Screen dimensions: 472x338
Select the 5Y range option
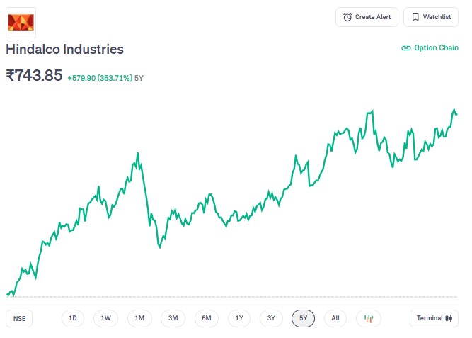coord(303,318)
